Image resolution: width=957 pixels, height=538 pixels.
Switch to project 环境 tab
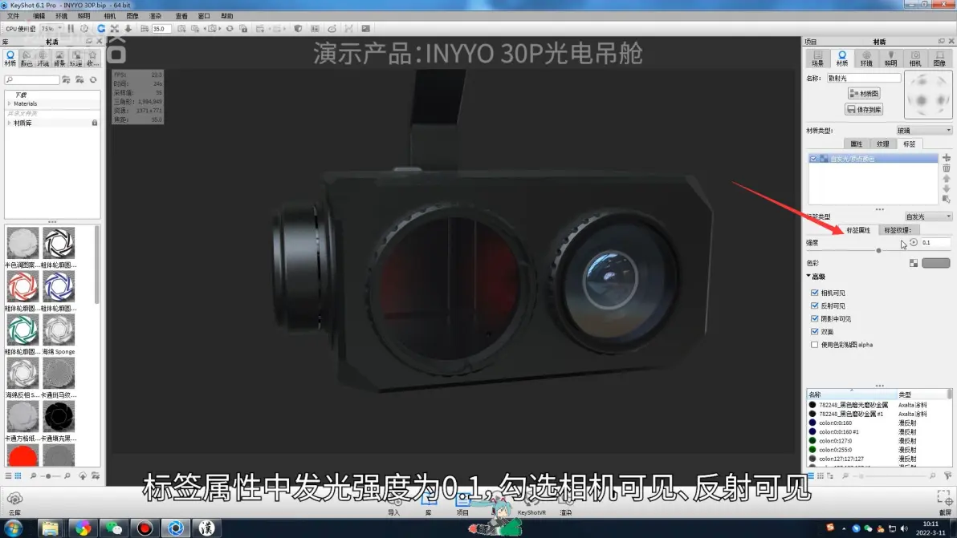pos(866,59)
